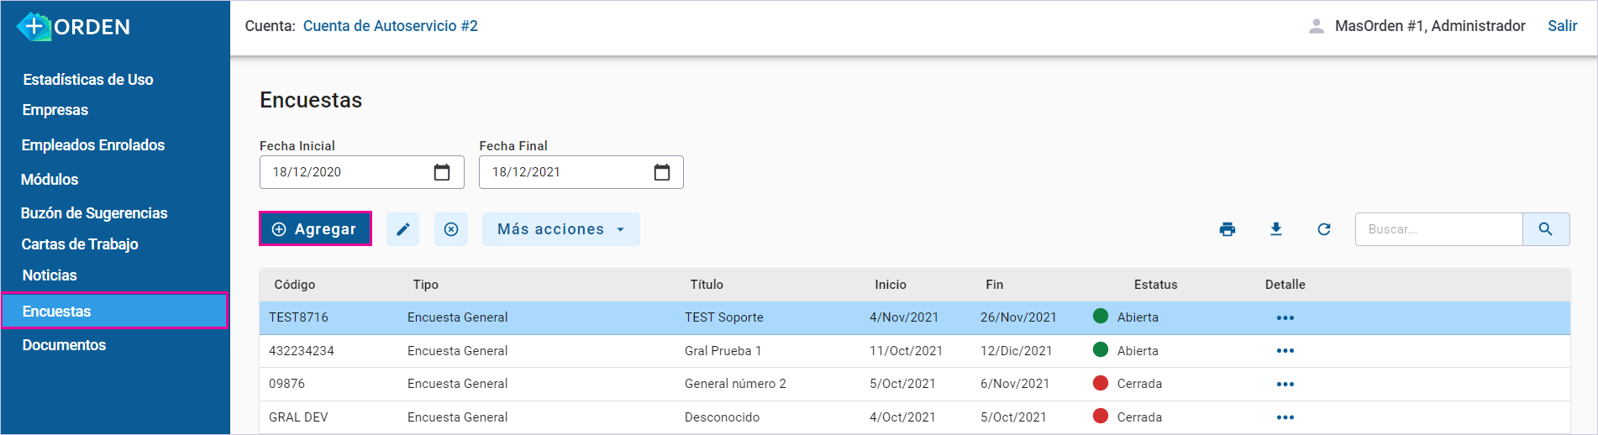Click the Buscar search input field

pos(1438,229)
